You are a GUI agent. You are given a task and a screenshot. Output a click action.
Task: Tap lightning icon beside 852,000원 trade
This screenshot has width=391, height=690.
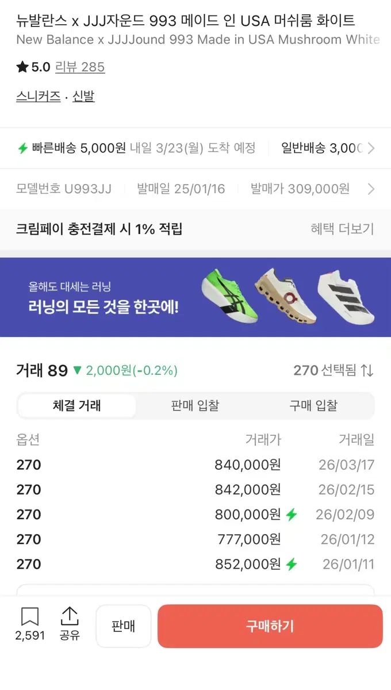point(292,565)
